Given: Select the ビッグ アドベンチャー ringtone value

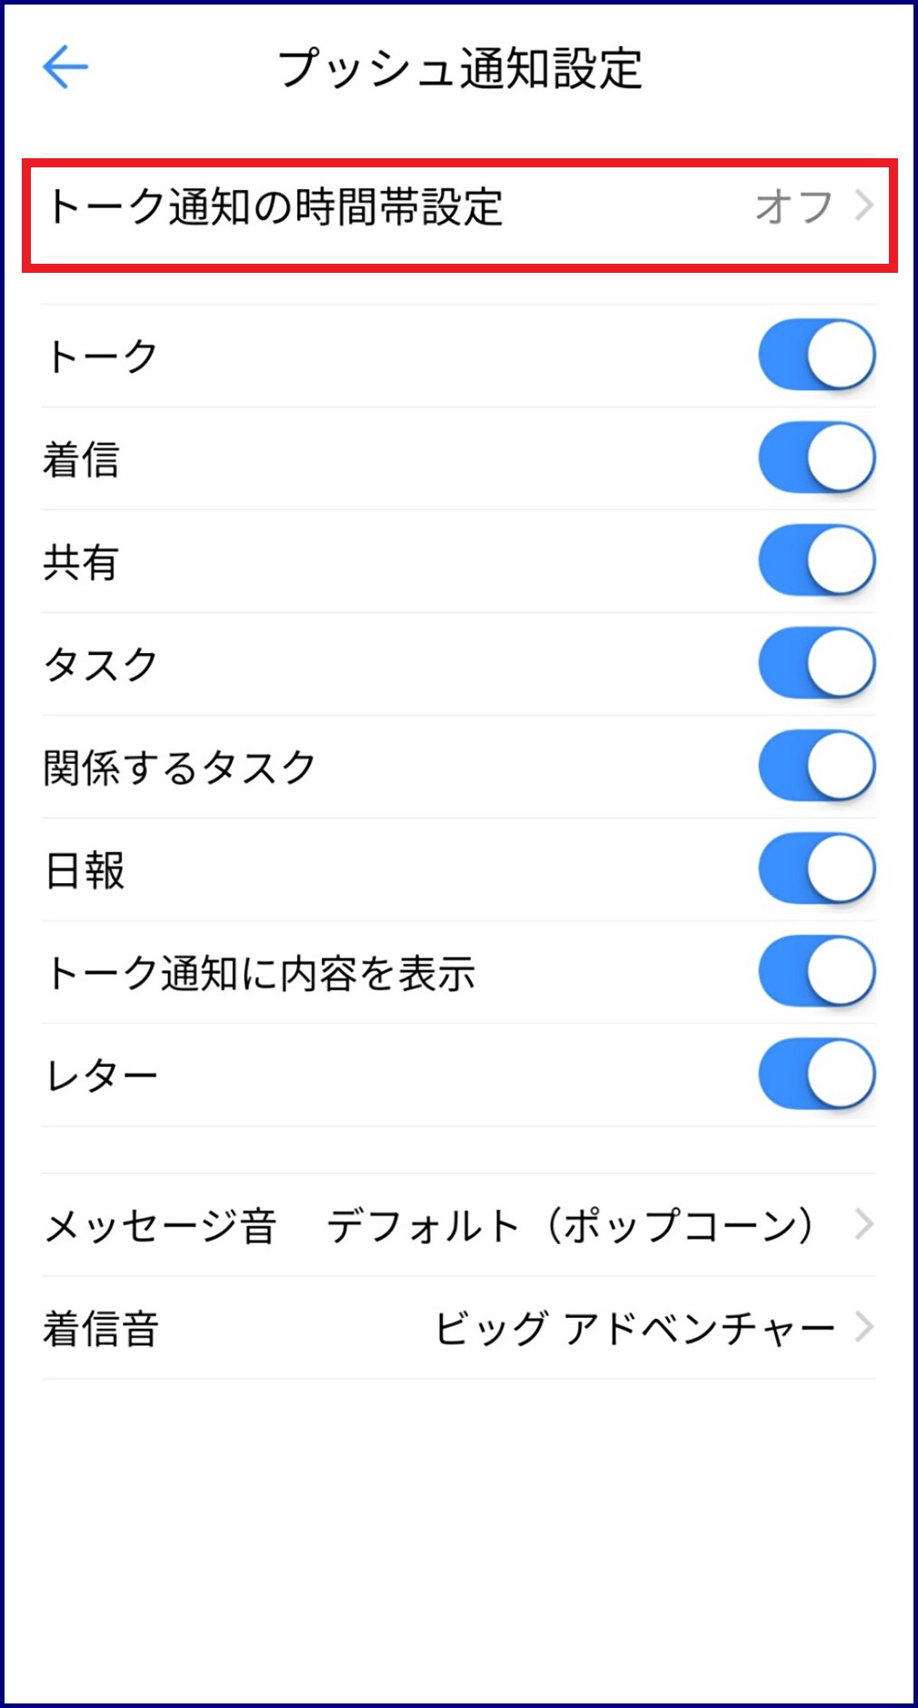Looking at the screenshot, I should [x=634, y=1329].
